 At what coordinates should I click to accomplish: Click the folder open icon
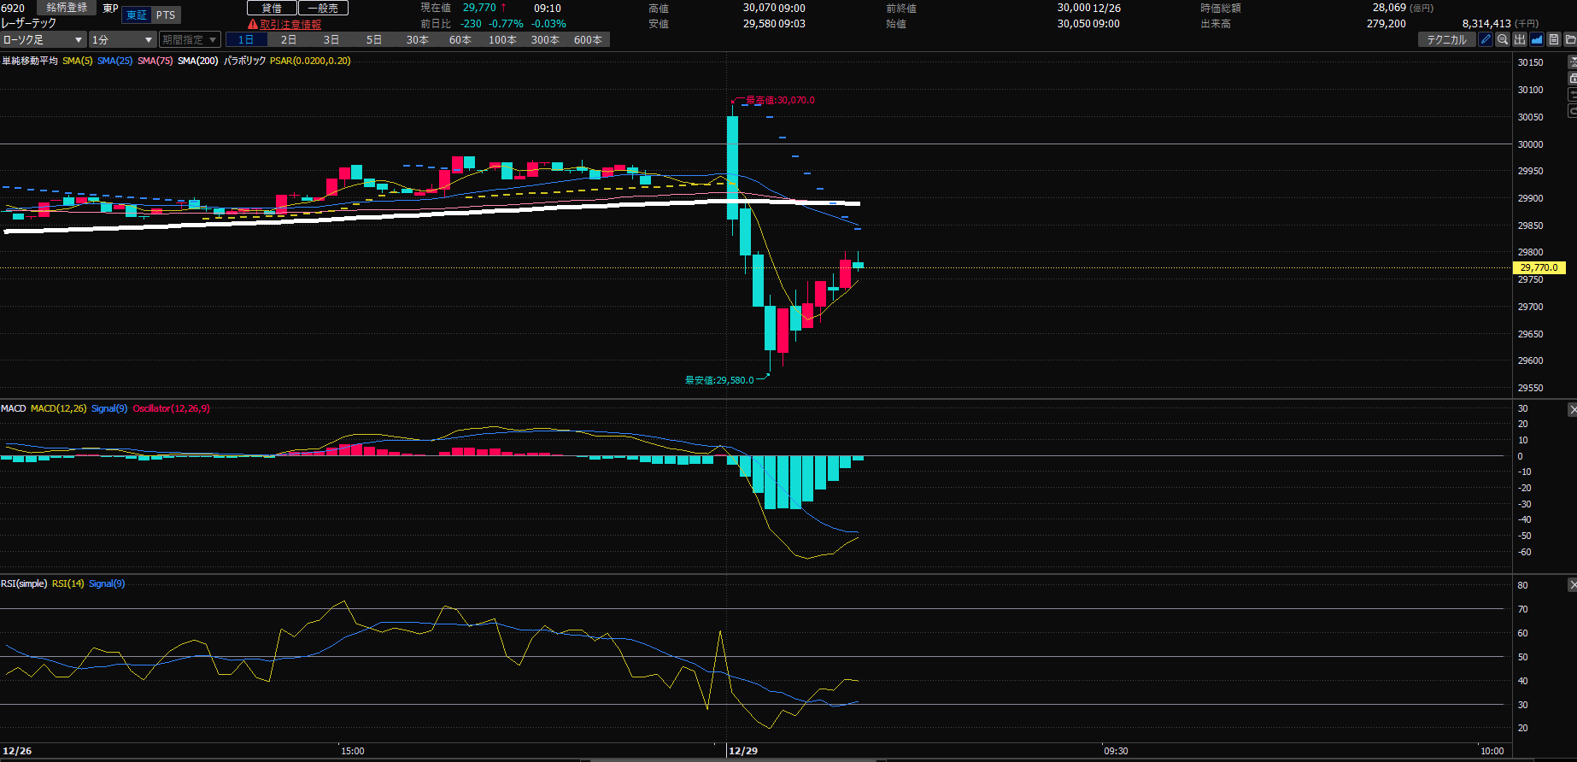tap(1570, 39)
